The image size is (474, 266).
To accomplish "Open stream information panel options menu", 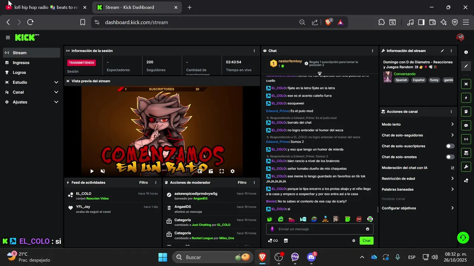I will pos(451,51).
